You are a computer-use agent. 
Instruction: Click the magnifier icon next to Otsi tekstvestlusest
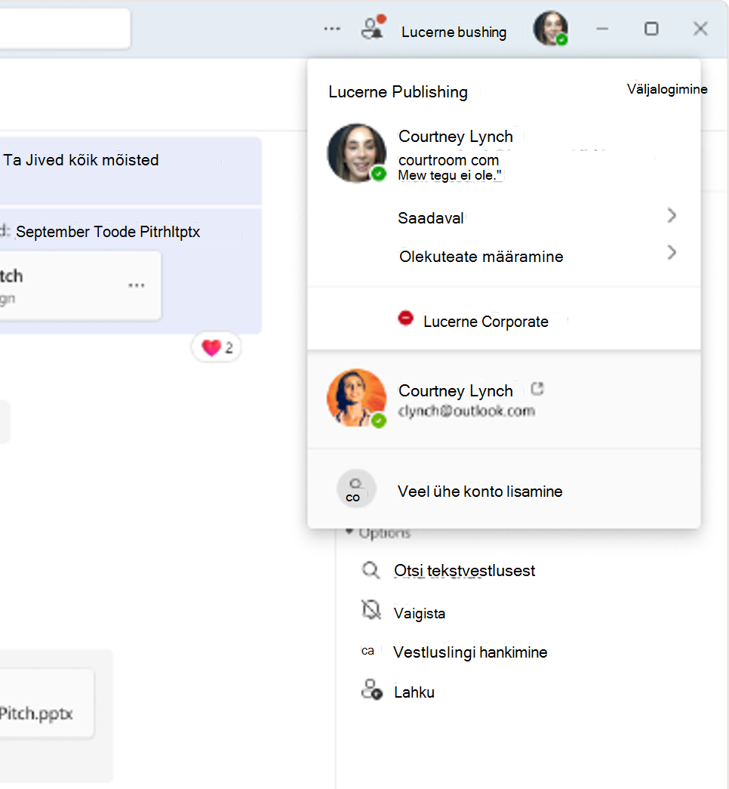[371, 570]
